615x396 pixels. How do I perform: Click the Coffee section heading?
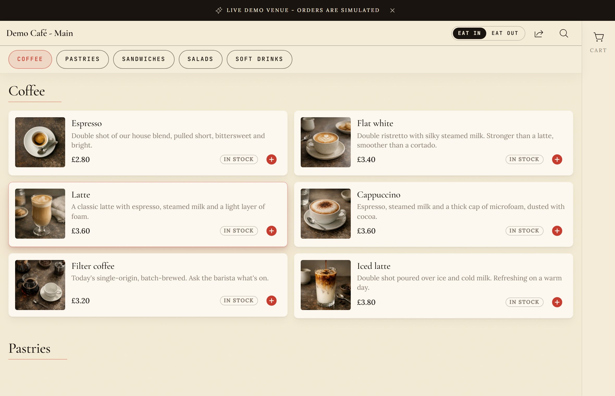27,91
